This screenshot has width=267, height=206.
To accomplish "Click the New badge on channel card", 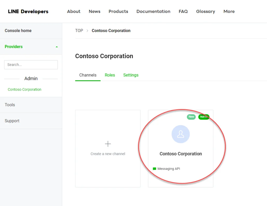I will [191, 117].
